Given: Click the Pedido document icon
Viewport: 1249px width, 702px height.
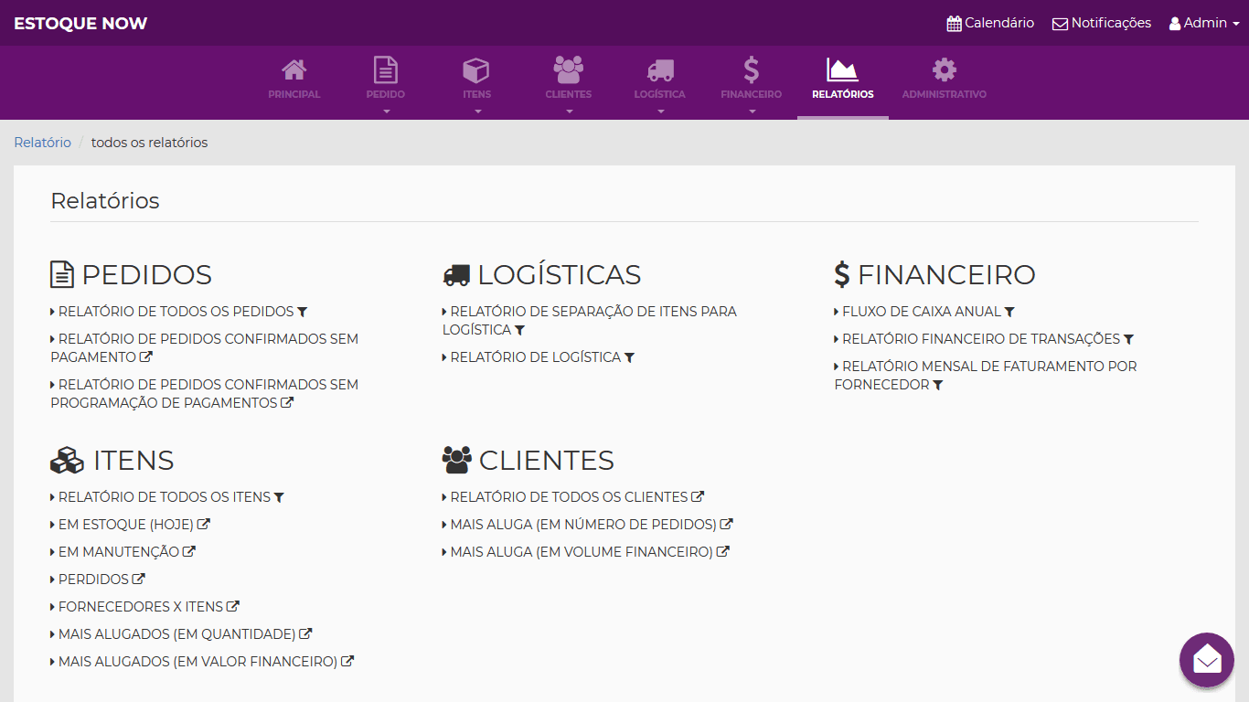Looking at the screenshot, I should (x=386, y=69).
